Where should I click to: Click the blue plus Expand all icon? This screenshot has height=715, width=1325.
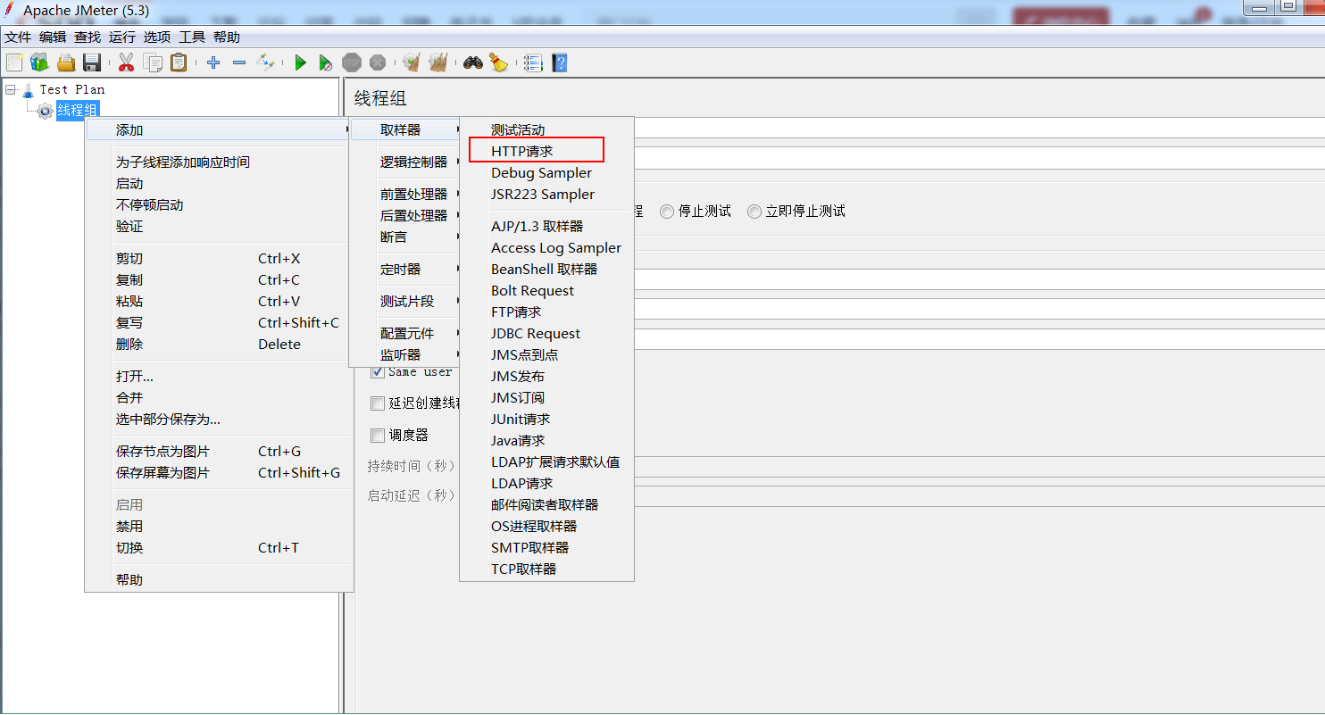tap(213, 62)
